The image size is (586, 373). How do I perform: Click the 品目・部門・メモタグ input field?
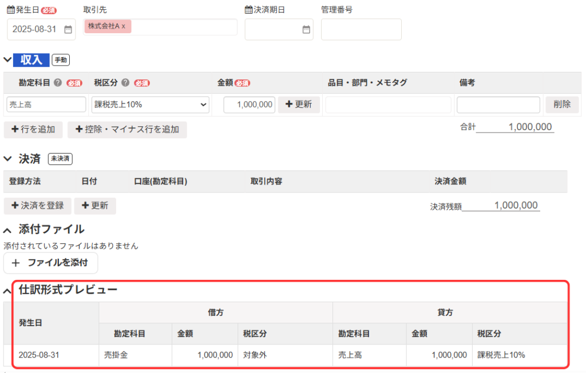tap(388, 105)
